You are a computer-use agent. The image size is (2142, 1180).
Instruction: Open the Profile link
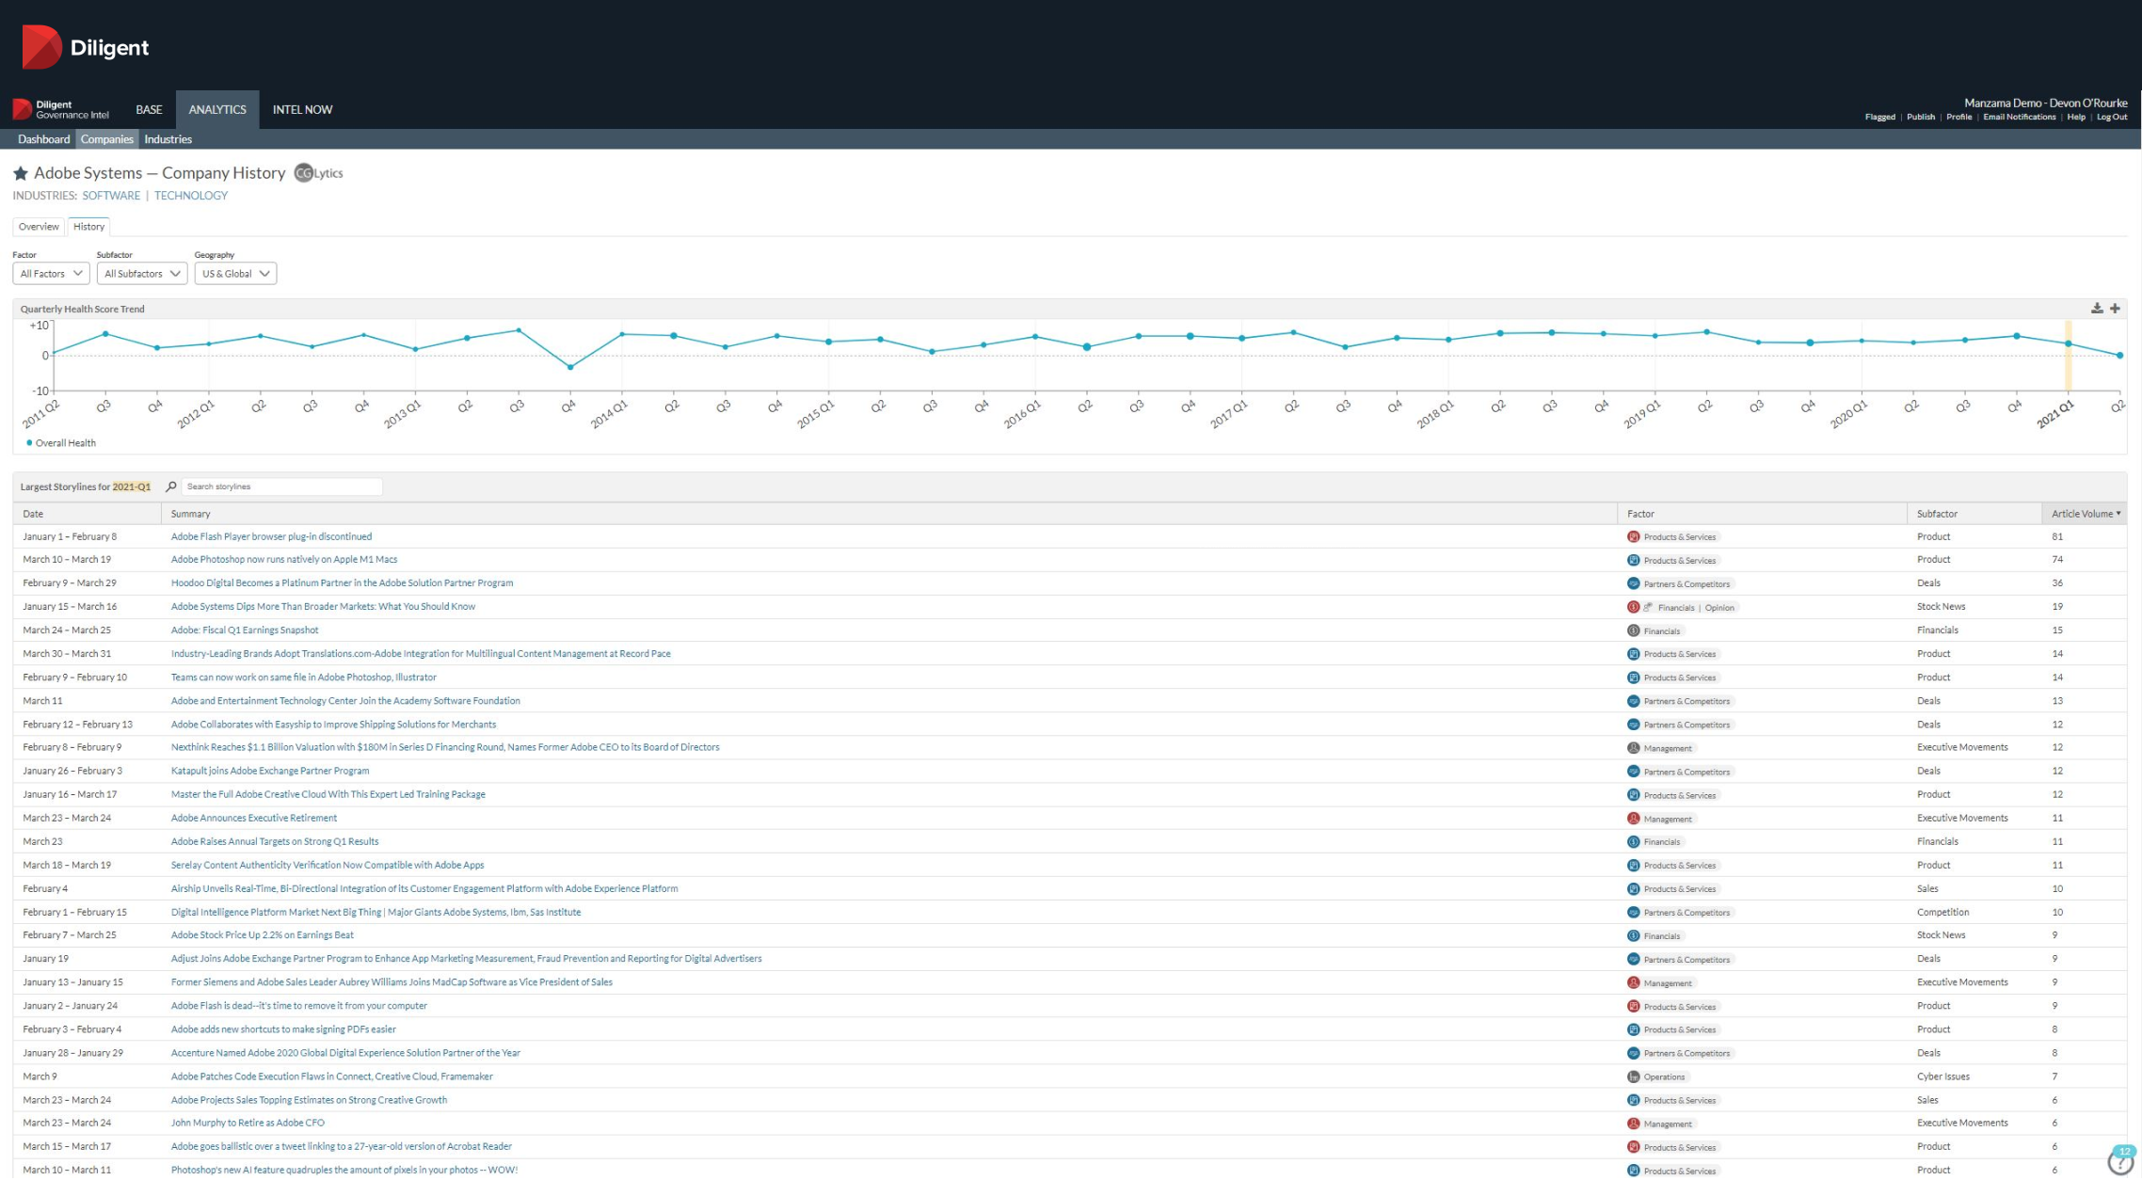pyautogui.click(x=1959, y=117)
